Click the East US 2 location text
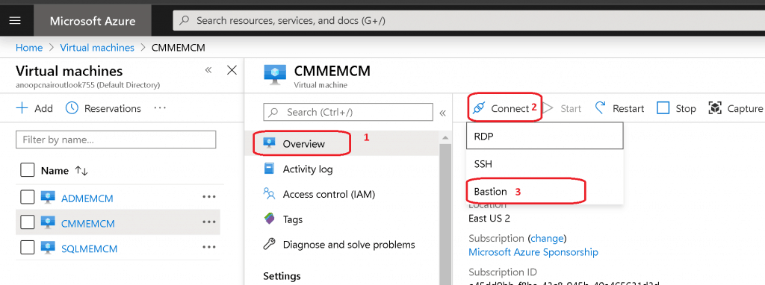The height and width of the screenshot is (285, 765). coord(489,219)
